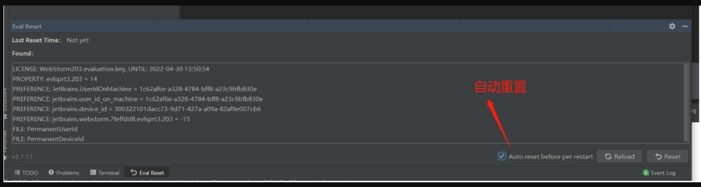Click the Reload button
Viewport: 701px width, 187px height.
pos(619,157)
